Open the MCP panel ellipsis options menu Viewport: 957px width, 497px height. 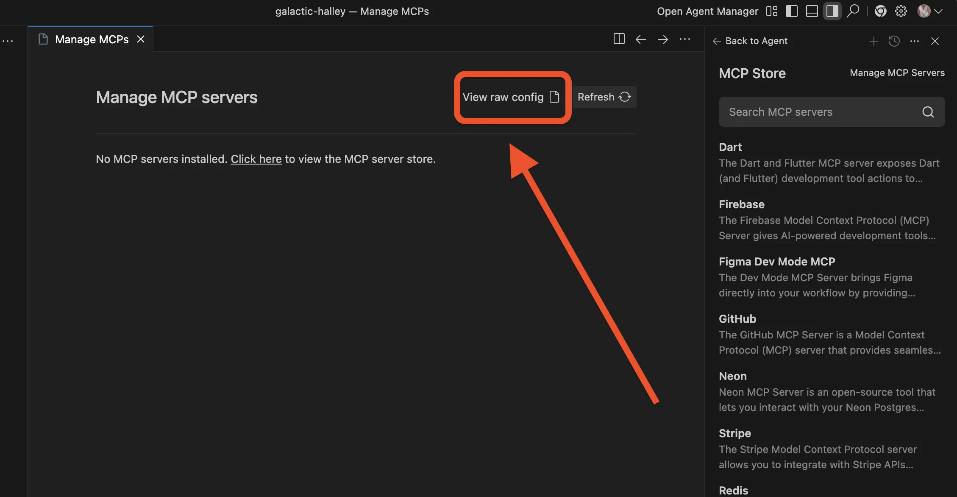click(914, 41)
